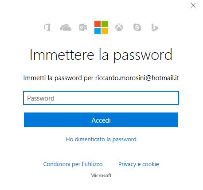This screenshot has width=203, height=190.
Task: Click the words Immetti la password per
Action: coord(59,78)
